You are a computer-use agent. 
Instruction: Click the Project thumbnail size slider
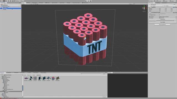coord(104,97)
